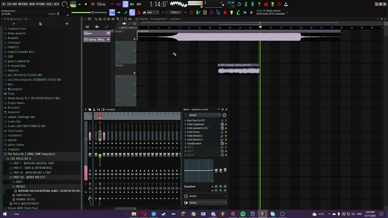Open the mixer output (none) dropdown at bottom

[x=207, y=203]
